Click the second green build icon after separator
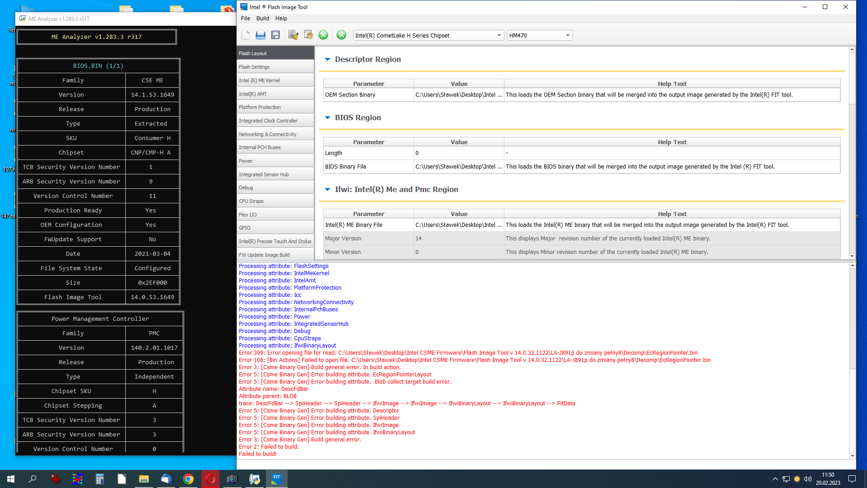Screen dimensions: 867x488 coord(341,35)
